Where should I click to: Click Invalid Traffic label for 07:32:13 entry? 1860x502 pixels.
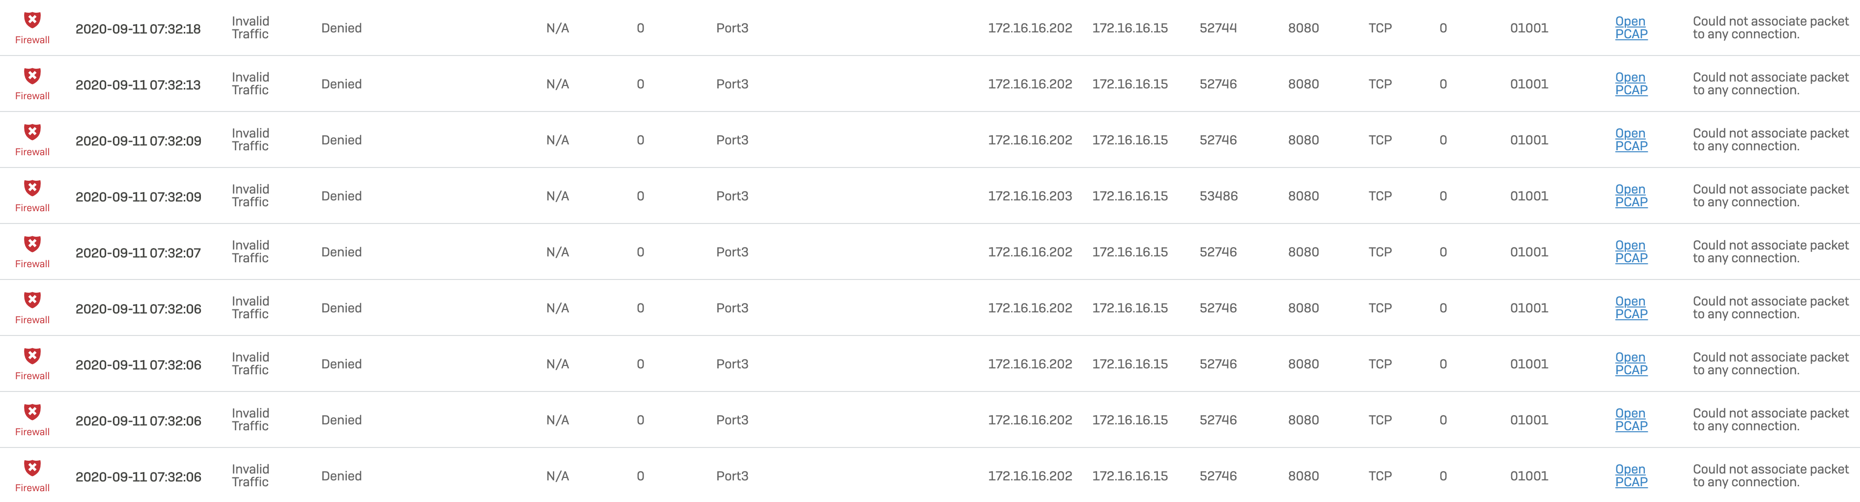tap(251, 84)
